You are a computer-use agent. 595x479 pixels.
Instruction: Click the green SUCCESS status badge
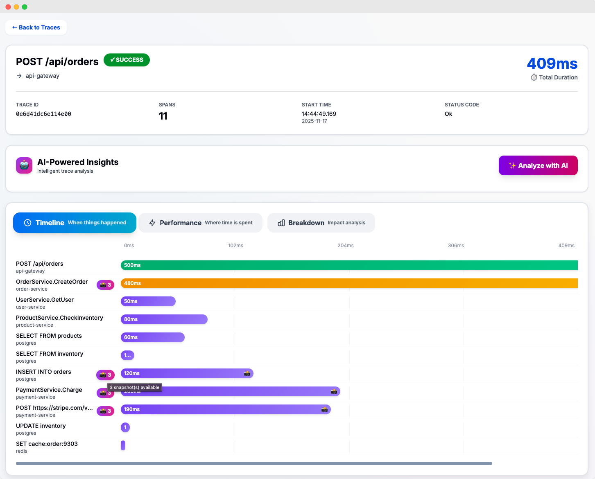127,60
